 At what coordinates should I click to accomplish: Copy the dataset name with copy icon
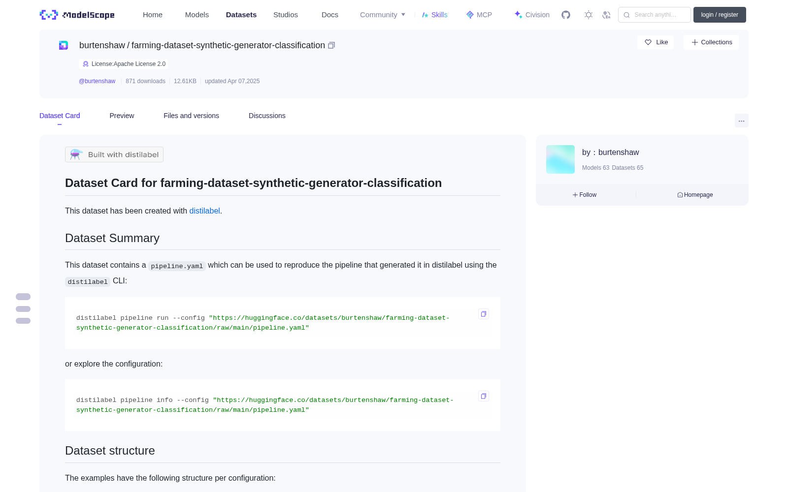[331, 45]
